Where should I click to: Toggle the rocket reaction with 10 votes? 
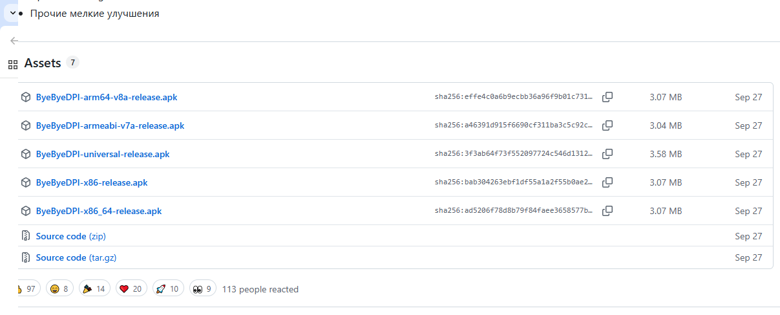click(168, 289)
